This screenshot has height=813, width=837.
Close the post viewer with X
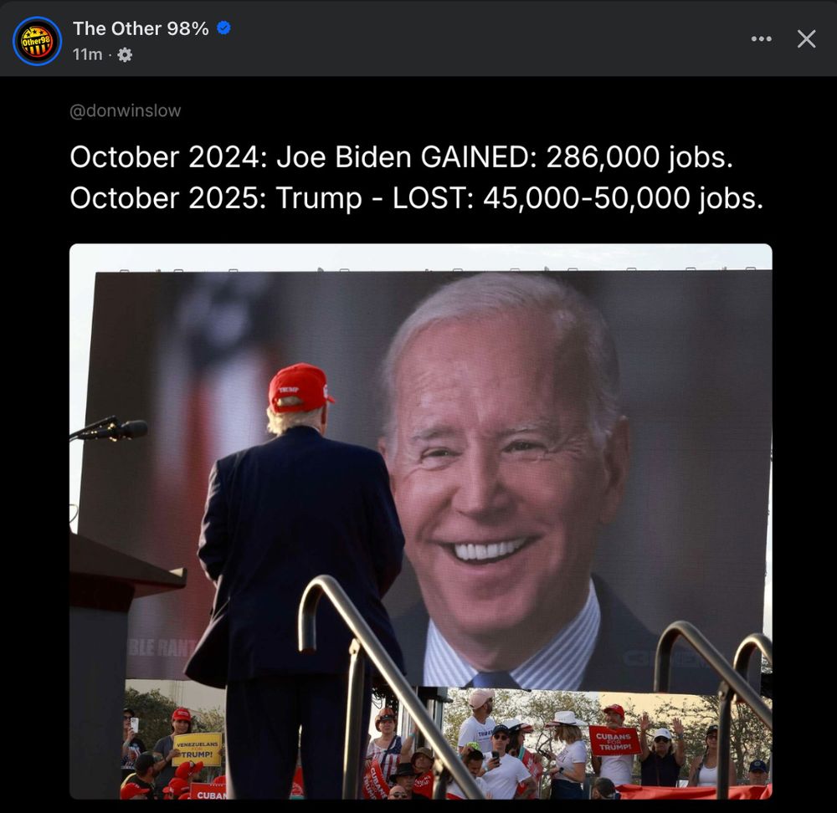click(x=806, y=39)
